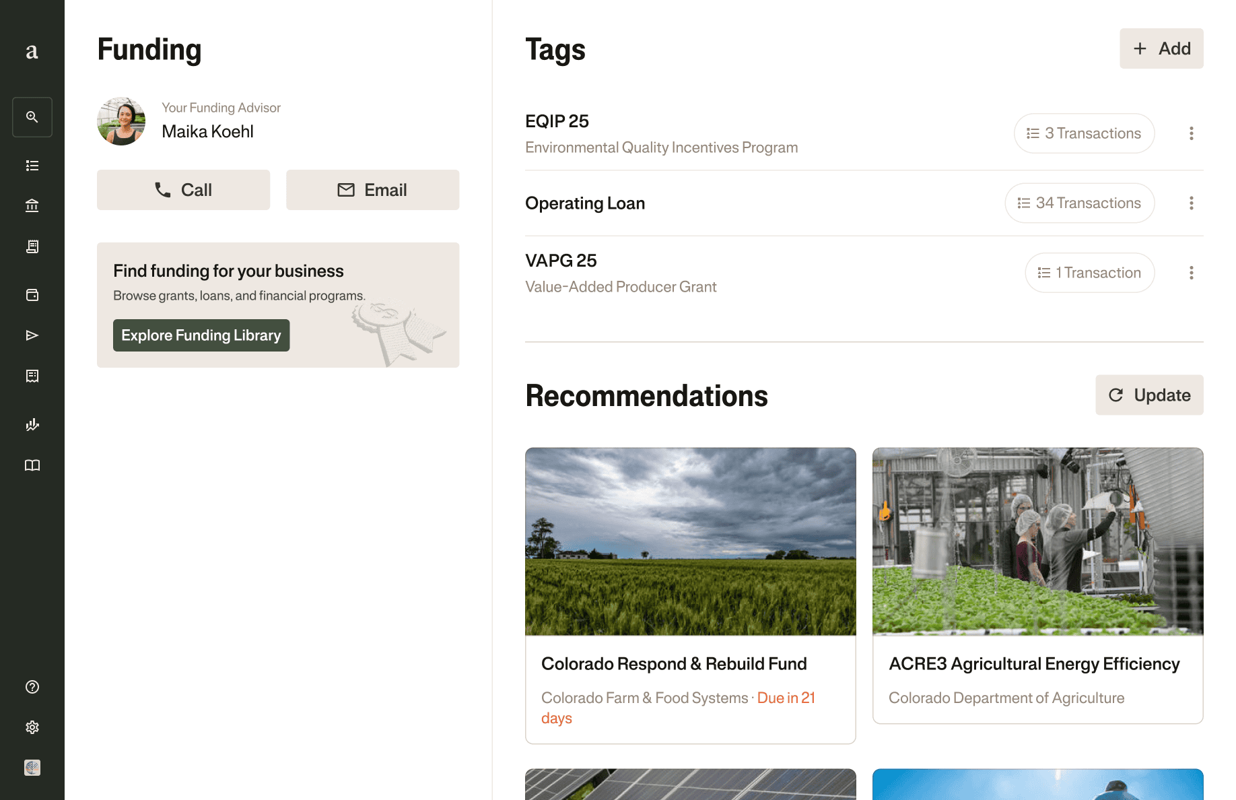
Task: Click the paper plane send icon
Action: (32, 335)
